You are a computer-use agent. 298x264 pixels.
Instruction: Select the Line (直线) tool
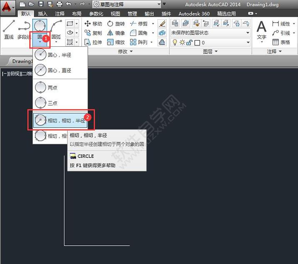tap(9, 30)
